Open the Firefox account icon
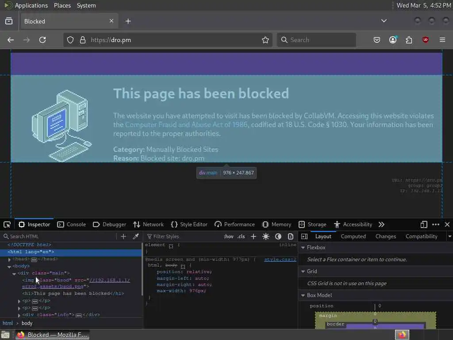Image resolution: width=453 pixels, height=340 pixels. [393, 40]
